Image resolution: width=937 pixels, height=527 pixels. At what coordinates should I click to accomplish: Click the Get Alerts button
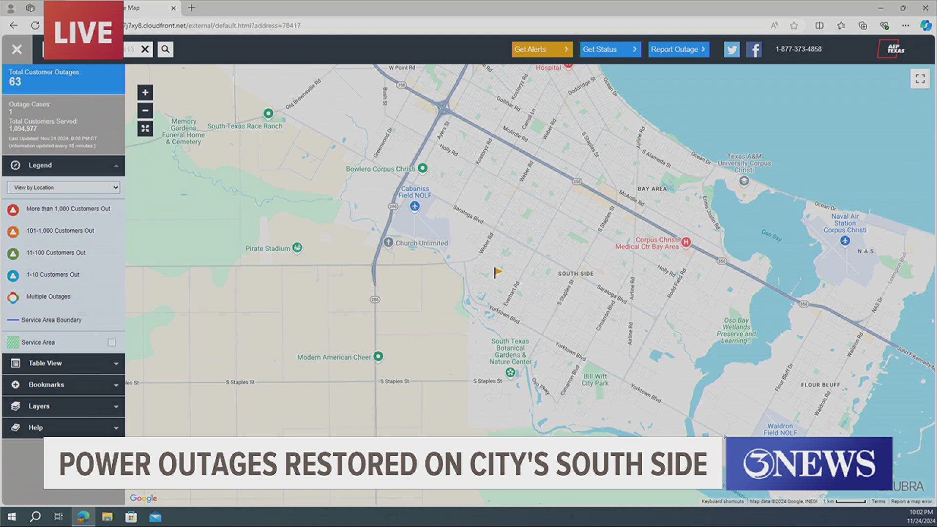542,49
